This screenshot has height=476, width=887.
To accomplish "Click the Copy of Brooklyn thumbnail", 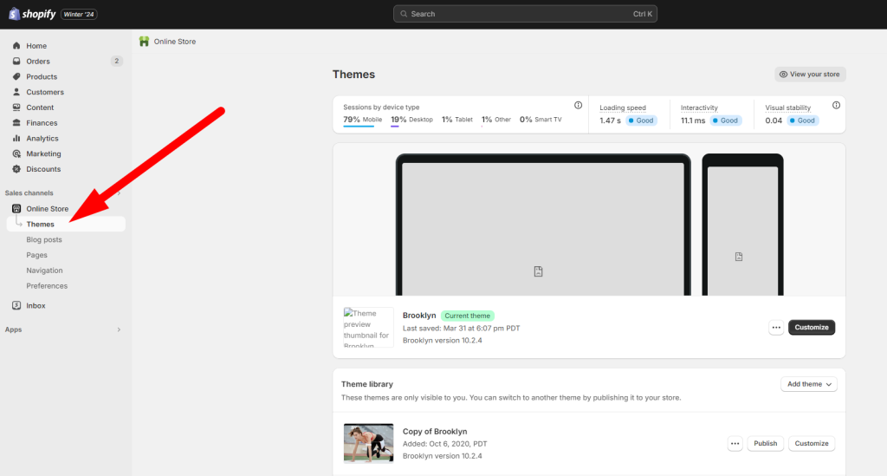I will [x=368, y=443].
